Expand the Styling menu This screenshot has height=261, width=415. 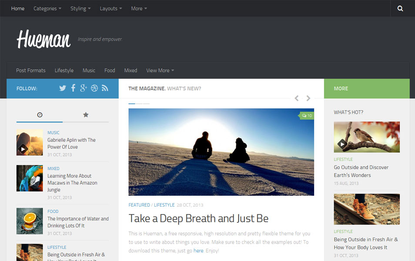click(80, 8)
